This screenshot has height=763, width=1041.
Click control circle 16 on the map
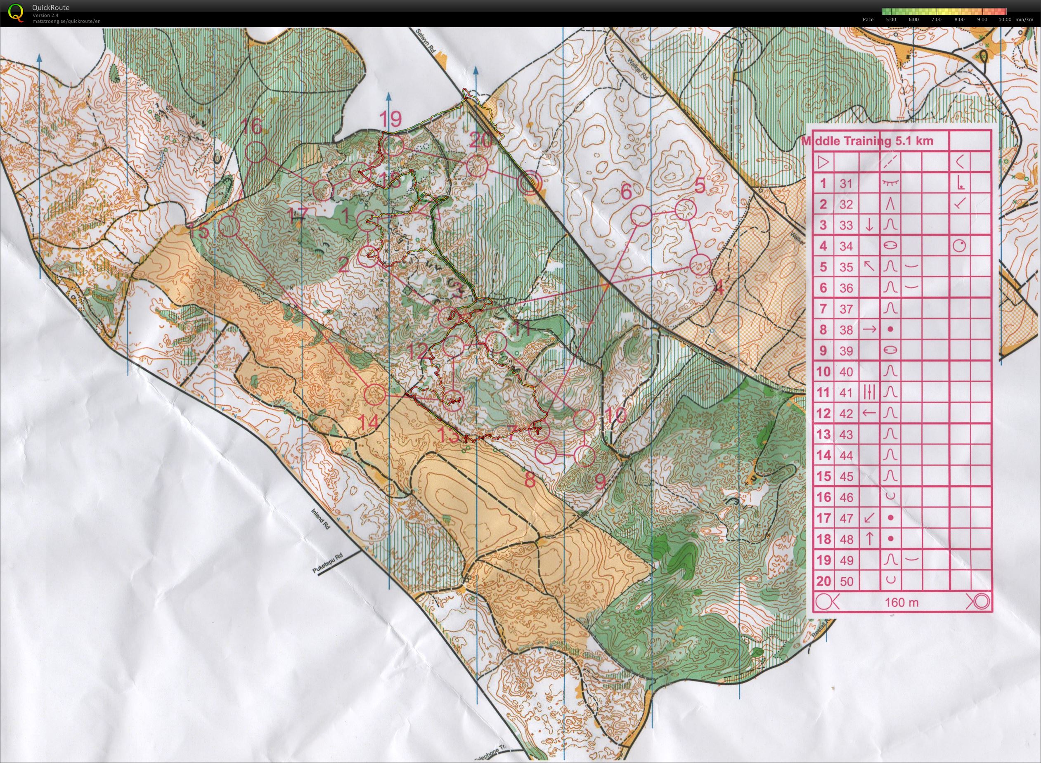(256, 151)
